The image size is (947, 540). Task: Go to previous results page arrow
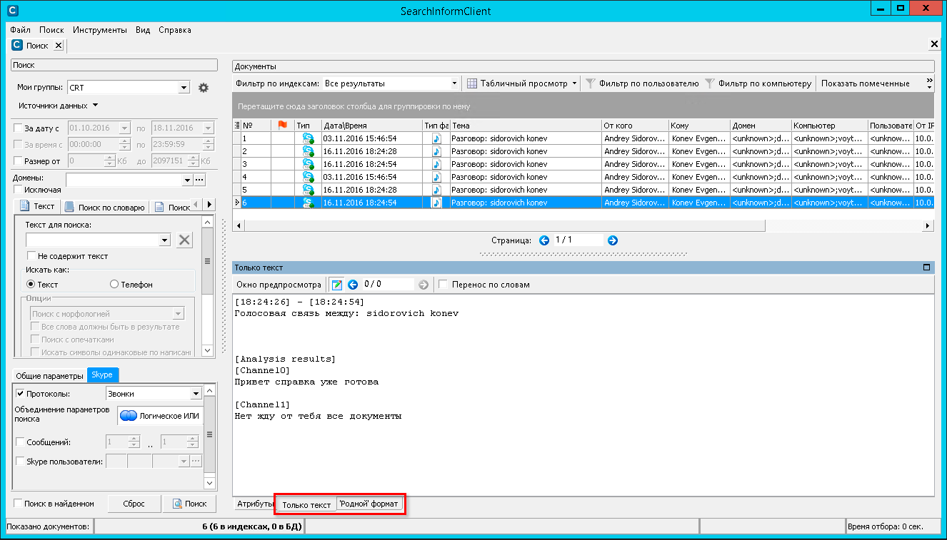(544, 240)
